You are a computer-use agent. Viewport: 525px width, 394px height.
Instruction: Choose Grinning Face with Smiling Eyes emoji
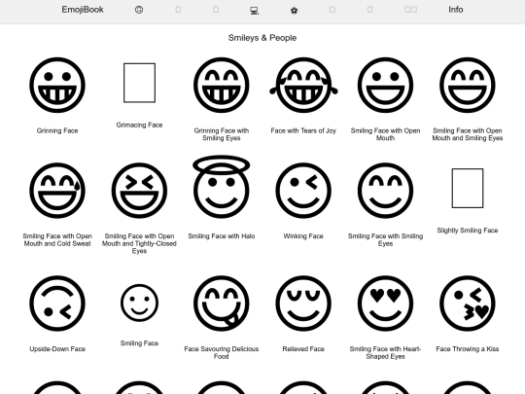click(222, 85)
